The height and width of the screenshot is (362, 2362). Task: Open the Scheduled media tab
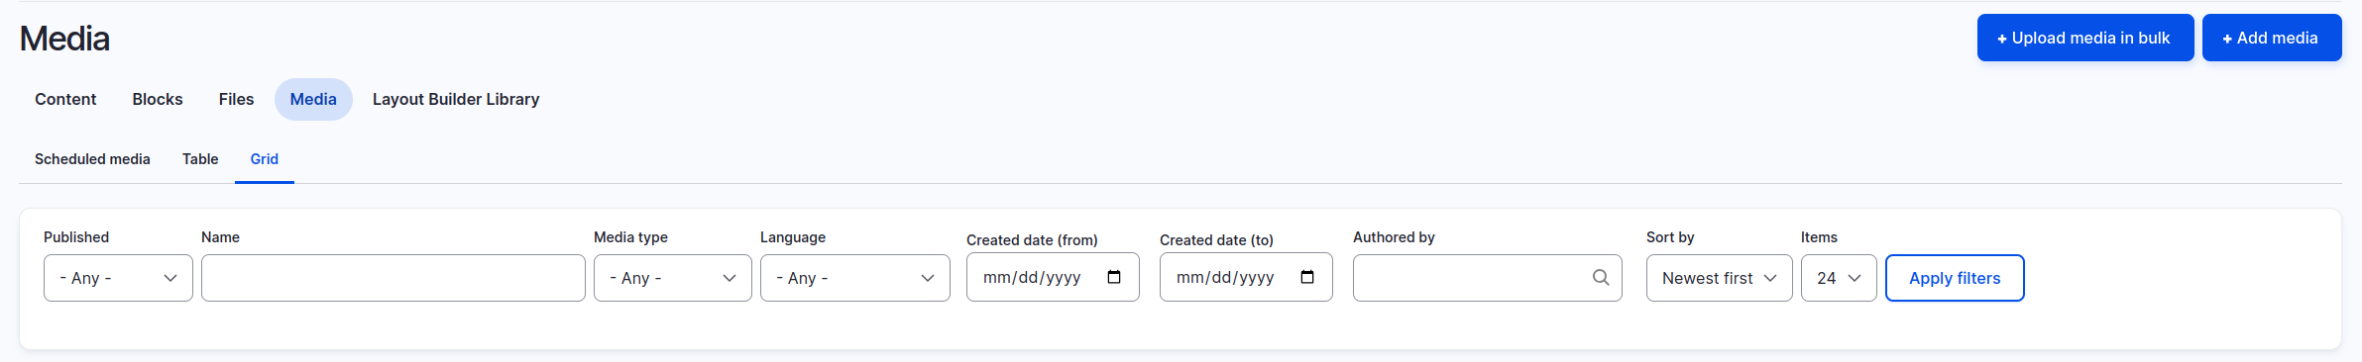92,159
